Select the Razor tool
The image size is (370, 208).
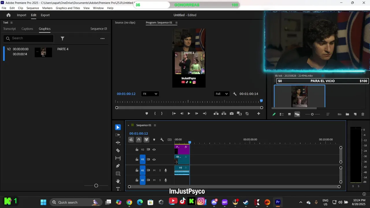pos(118,150)
